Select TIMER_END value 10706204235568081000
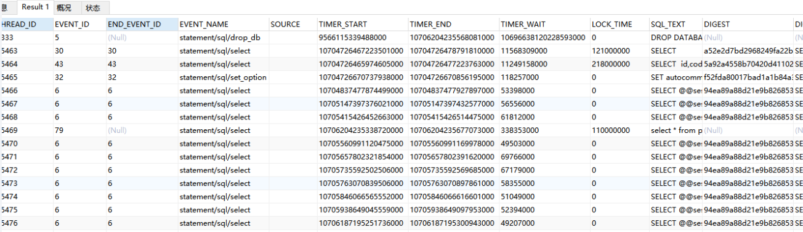 click(x=453, y=38)
